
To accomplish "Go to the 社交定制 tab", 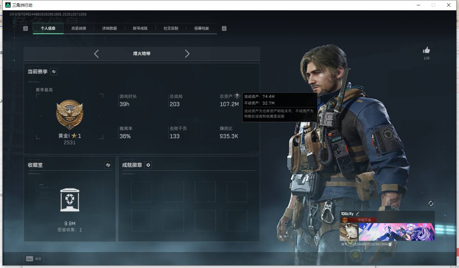I will pos(171,29).
